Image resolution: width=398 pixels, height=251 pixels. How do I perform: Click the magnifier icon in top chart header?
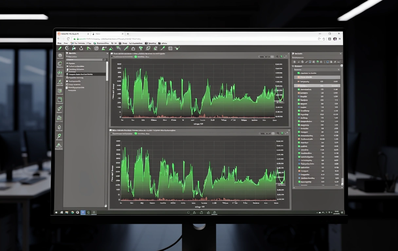(277, 57)
